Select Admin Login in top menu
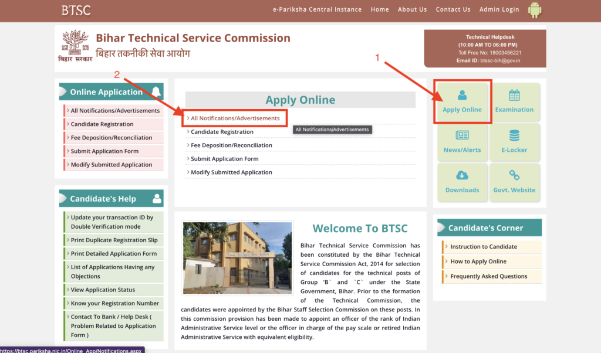The height and width of the screenshot is (353, 601). click(499, 9)
